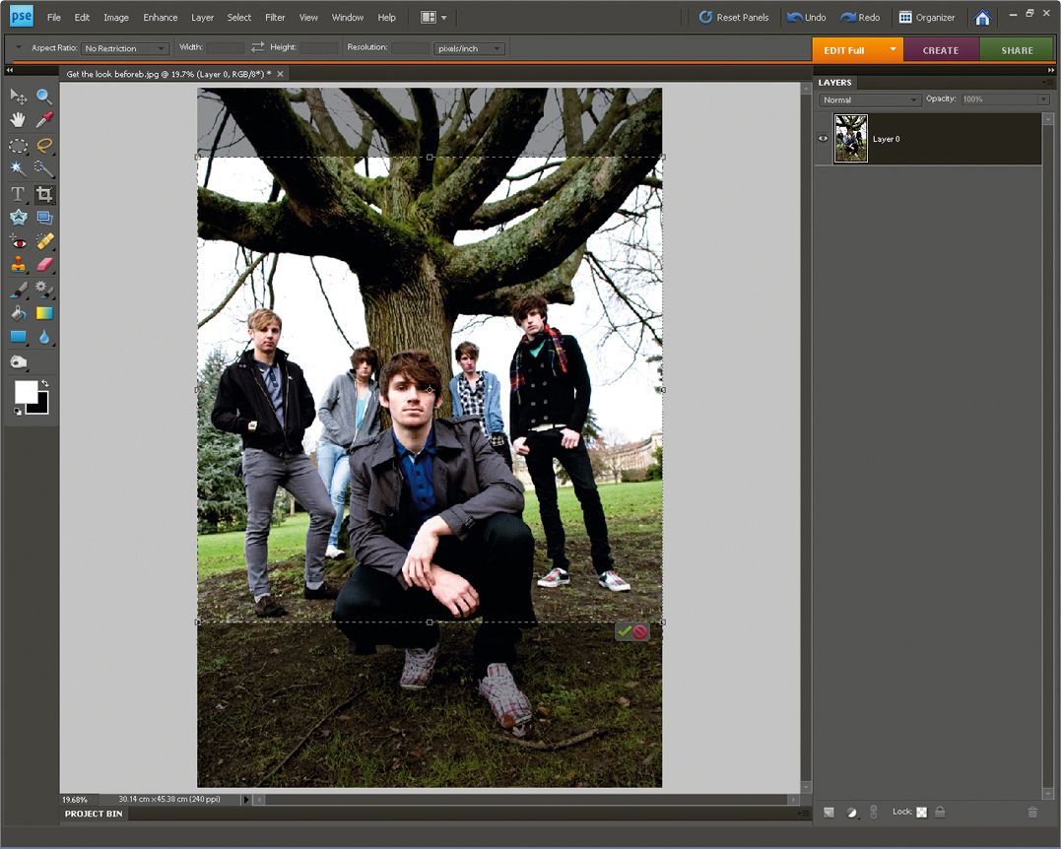Open the Aspect Ratio dropdown
The height and width of the screenshot is (849, 1061).
pyautogui.click(x=125, y=48)
